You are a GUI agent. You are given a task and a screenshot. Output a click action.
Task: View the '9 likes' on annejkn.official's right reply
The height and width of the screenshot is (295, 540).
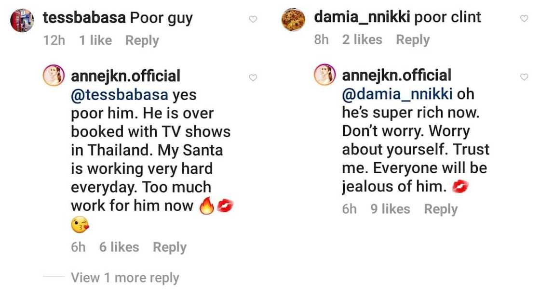click(x=391, y=209)
